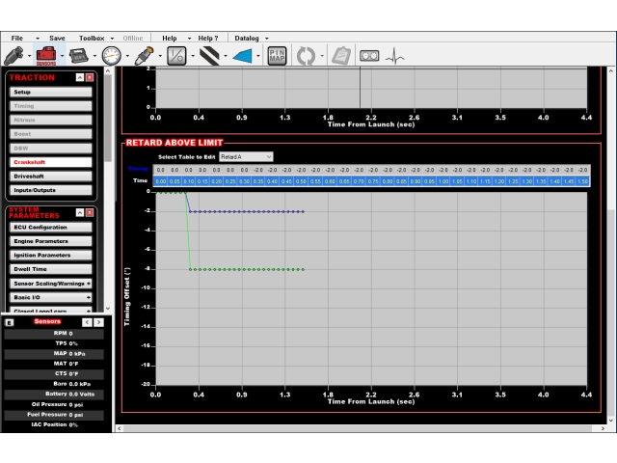Go to previous Sensors page arrow
The height and width of the screenshot is (463, 617).
pos(87,322)
